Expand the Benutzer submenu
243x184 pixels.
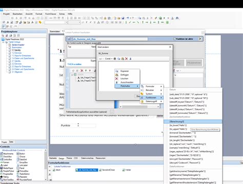tap(152, 90)
